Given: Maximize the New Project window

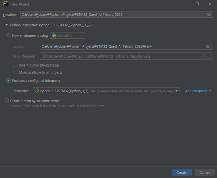Looking at the screenshot, I should click(197, 4).
